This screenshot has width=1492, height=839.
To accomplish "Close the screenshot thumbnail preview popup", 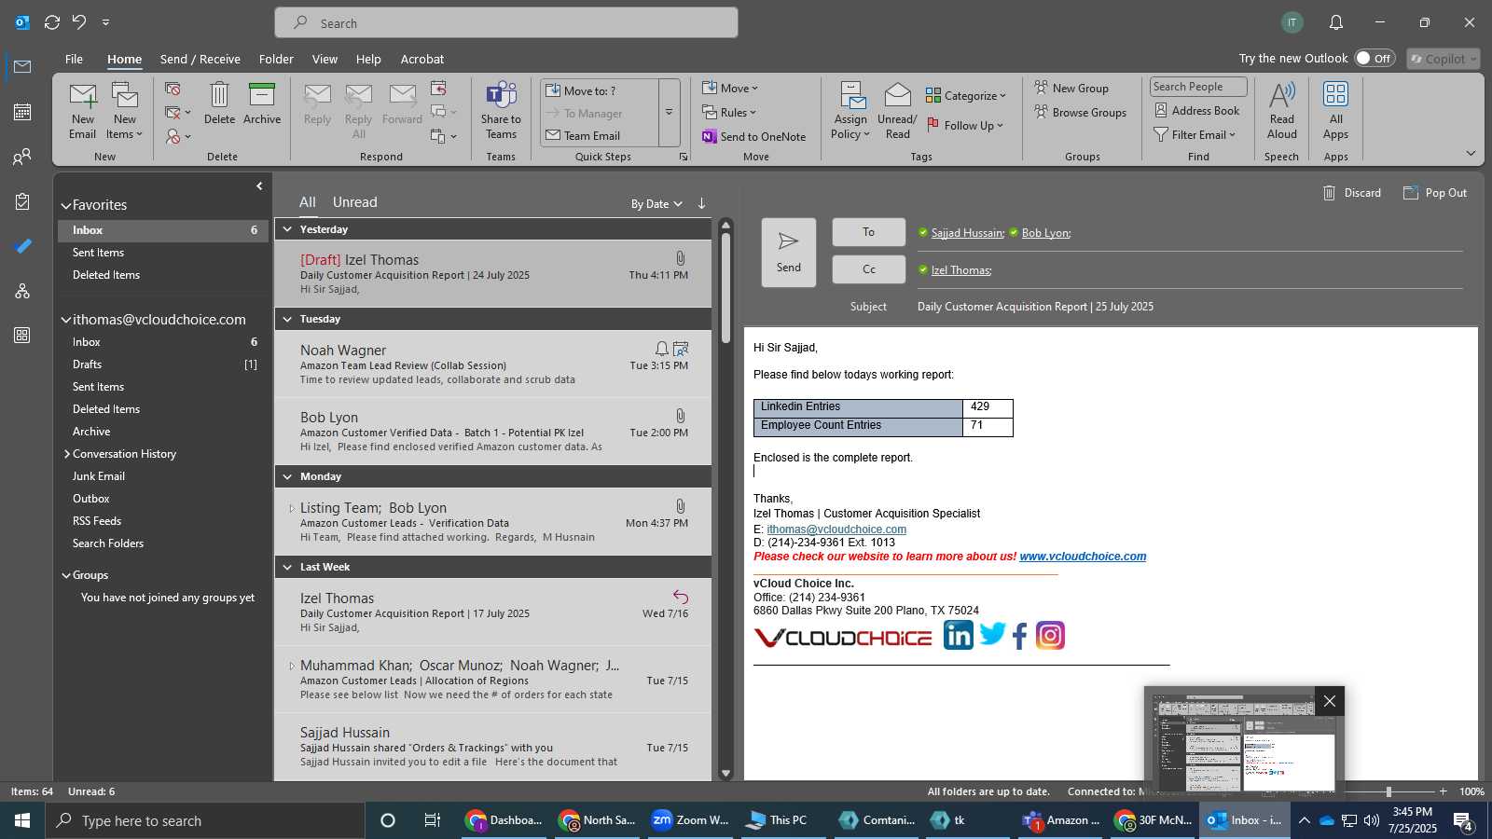I will click(x=1330, y=701).
